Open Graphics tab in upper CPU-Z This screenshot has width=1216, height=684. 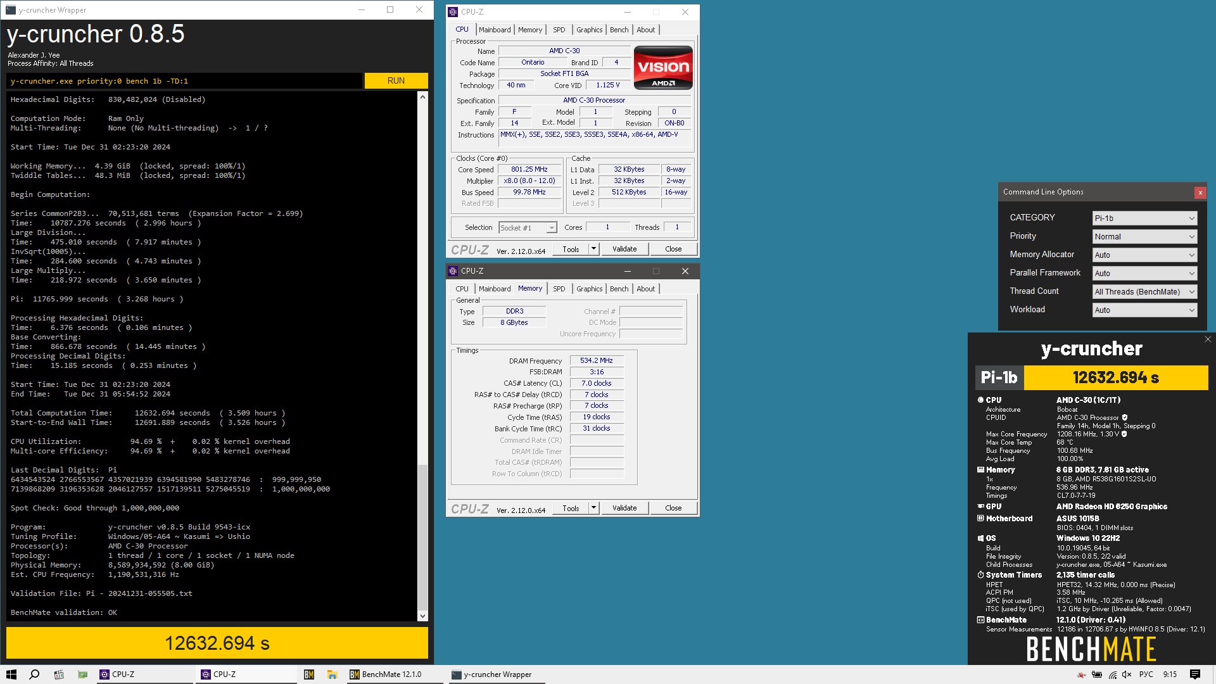(589, 30)
